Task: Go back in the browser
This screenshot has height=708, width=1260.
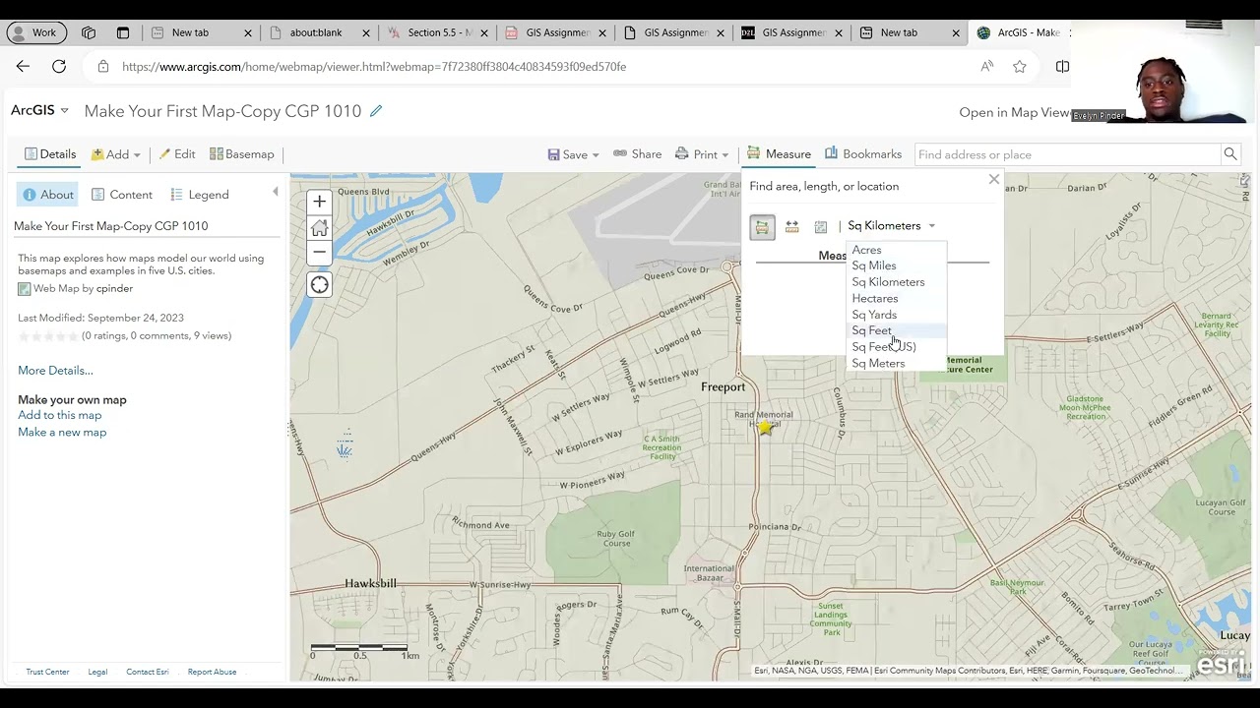Action: (23, 66)
